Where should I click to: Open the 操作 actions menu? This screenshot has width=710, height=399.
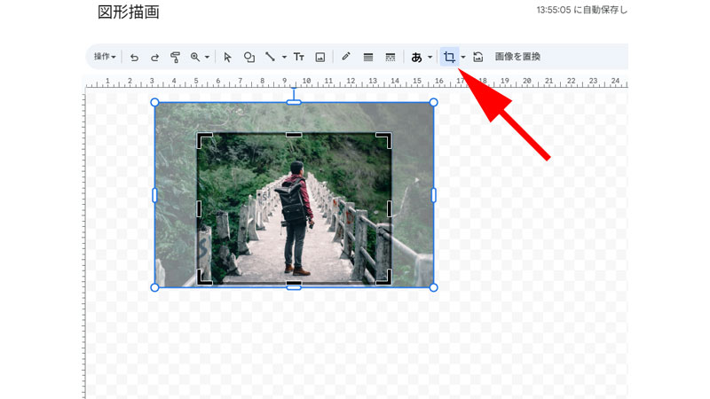[x=105, y=57]
